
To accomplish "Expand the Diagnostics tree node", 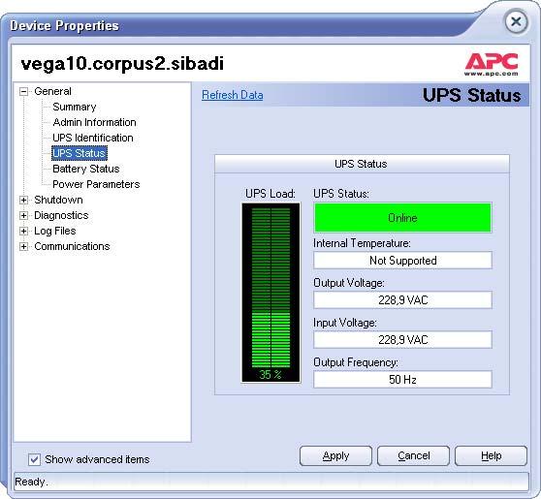I will 23,215.
